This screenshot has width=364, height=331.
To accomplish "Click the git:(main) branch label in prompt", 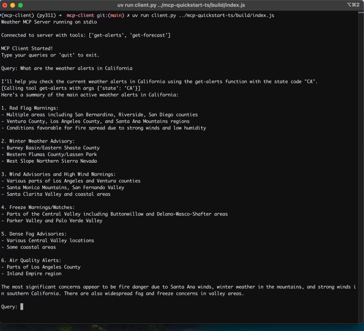I will tap(111, 15).
